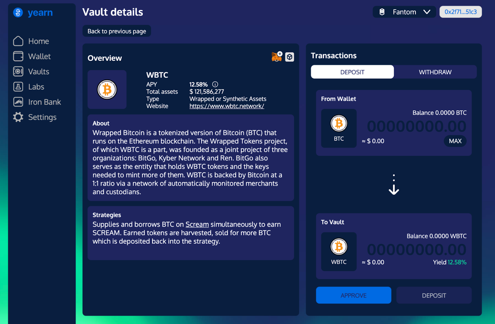This screenshot has height=324, width=495.
Task: Click the WBTC token icon in To Vault
Action: pyautogui.click(x=339, y=247)
